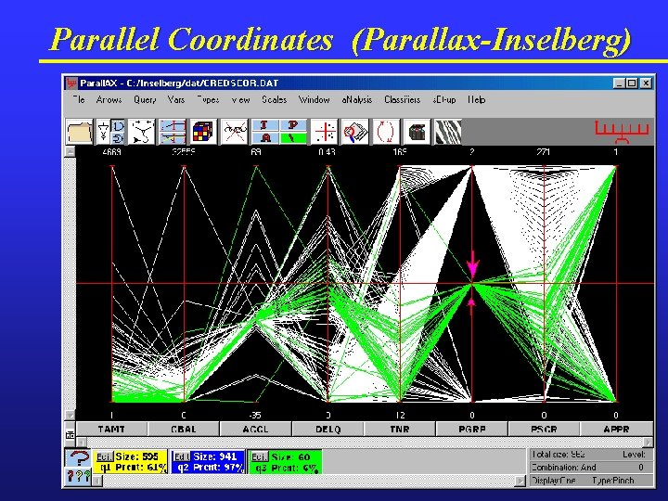The image size is (668, 501).
Task: Click the Type:Pinch status field
Action: coord(613,481)
